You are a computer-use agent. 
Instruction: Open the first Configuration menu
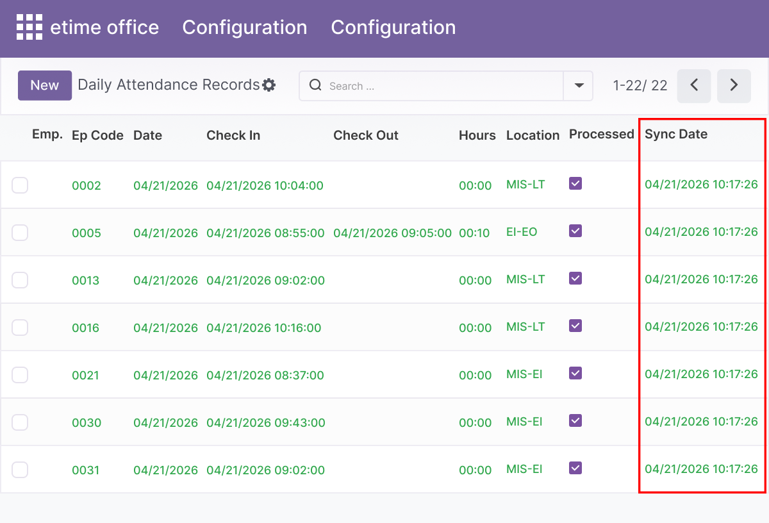[245, 28]
